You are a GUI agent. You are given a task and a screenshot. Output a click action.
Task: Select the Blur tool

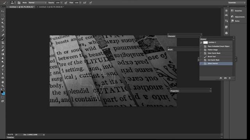click(x=3, y=58)
